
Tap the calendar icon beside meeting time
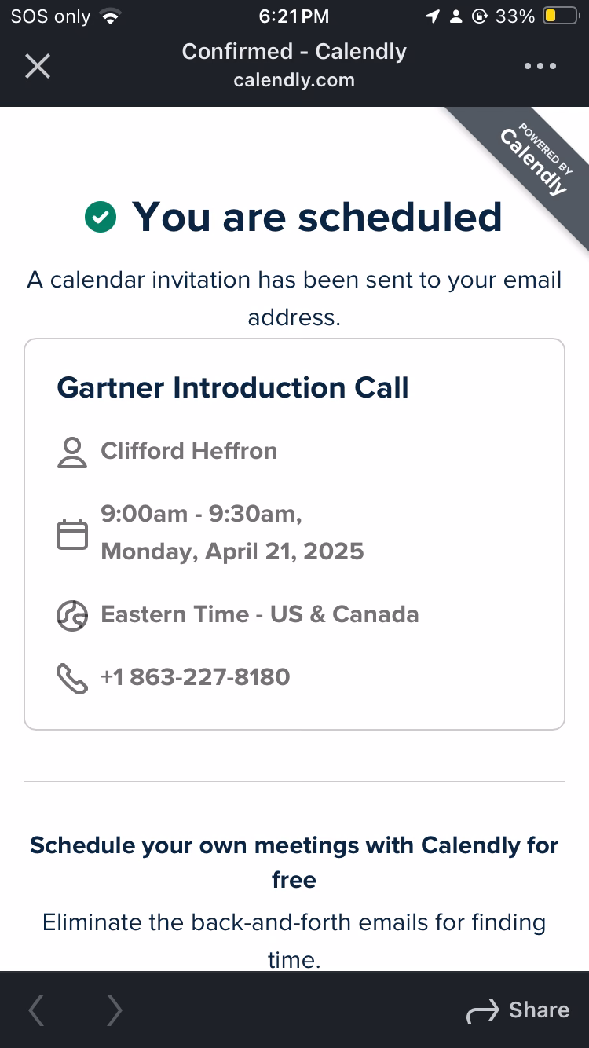click(x=72, y=533)
